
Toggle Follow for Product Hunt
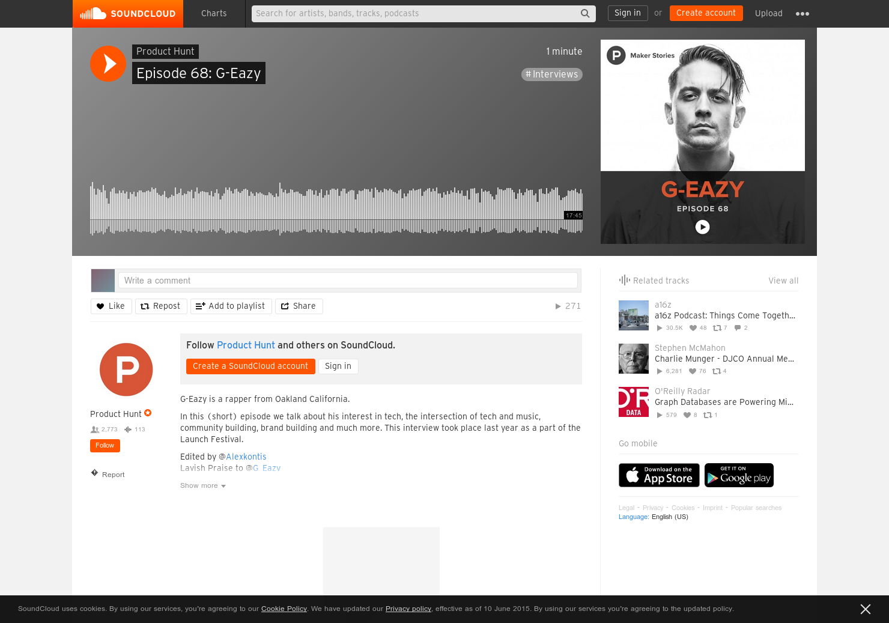pos(105,446)
